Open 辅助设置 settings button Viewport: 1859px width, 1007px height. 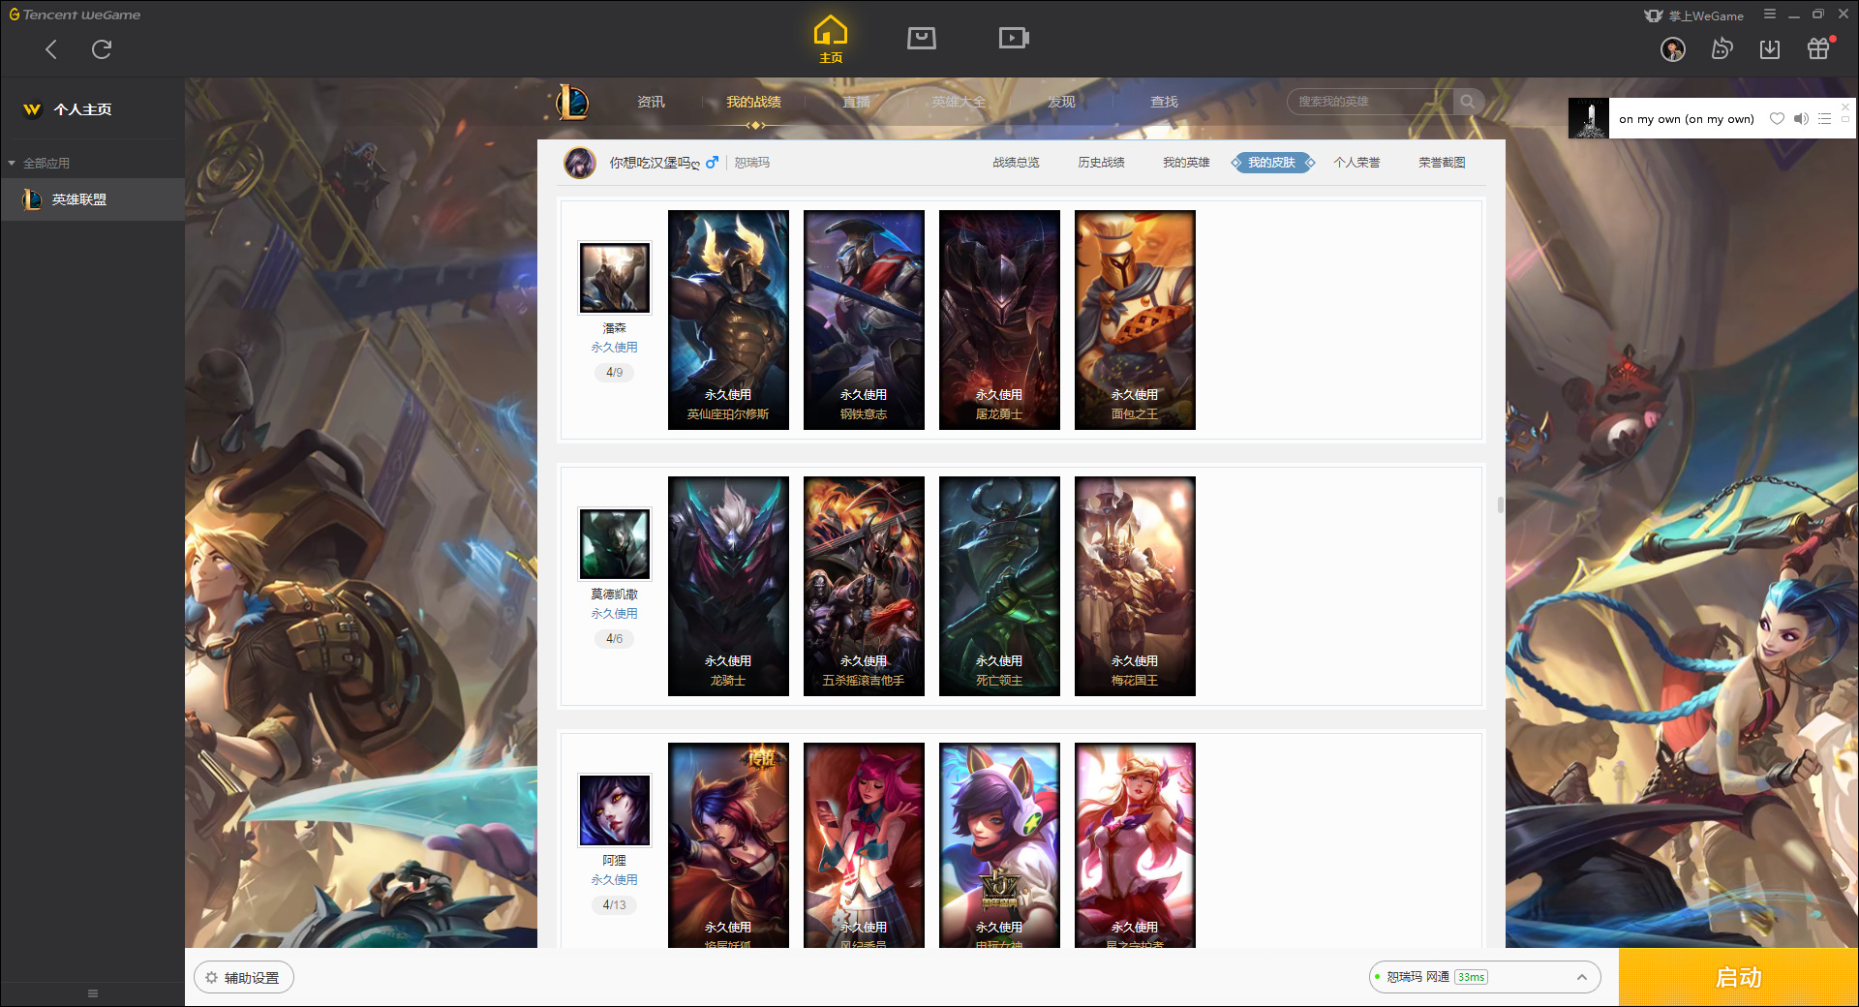[x=244, y=978]
